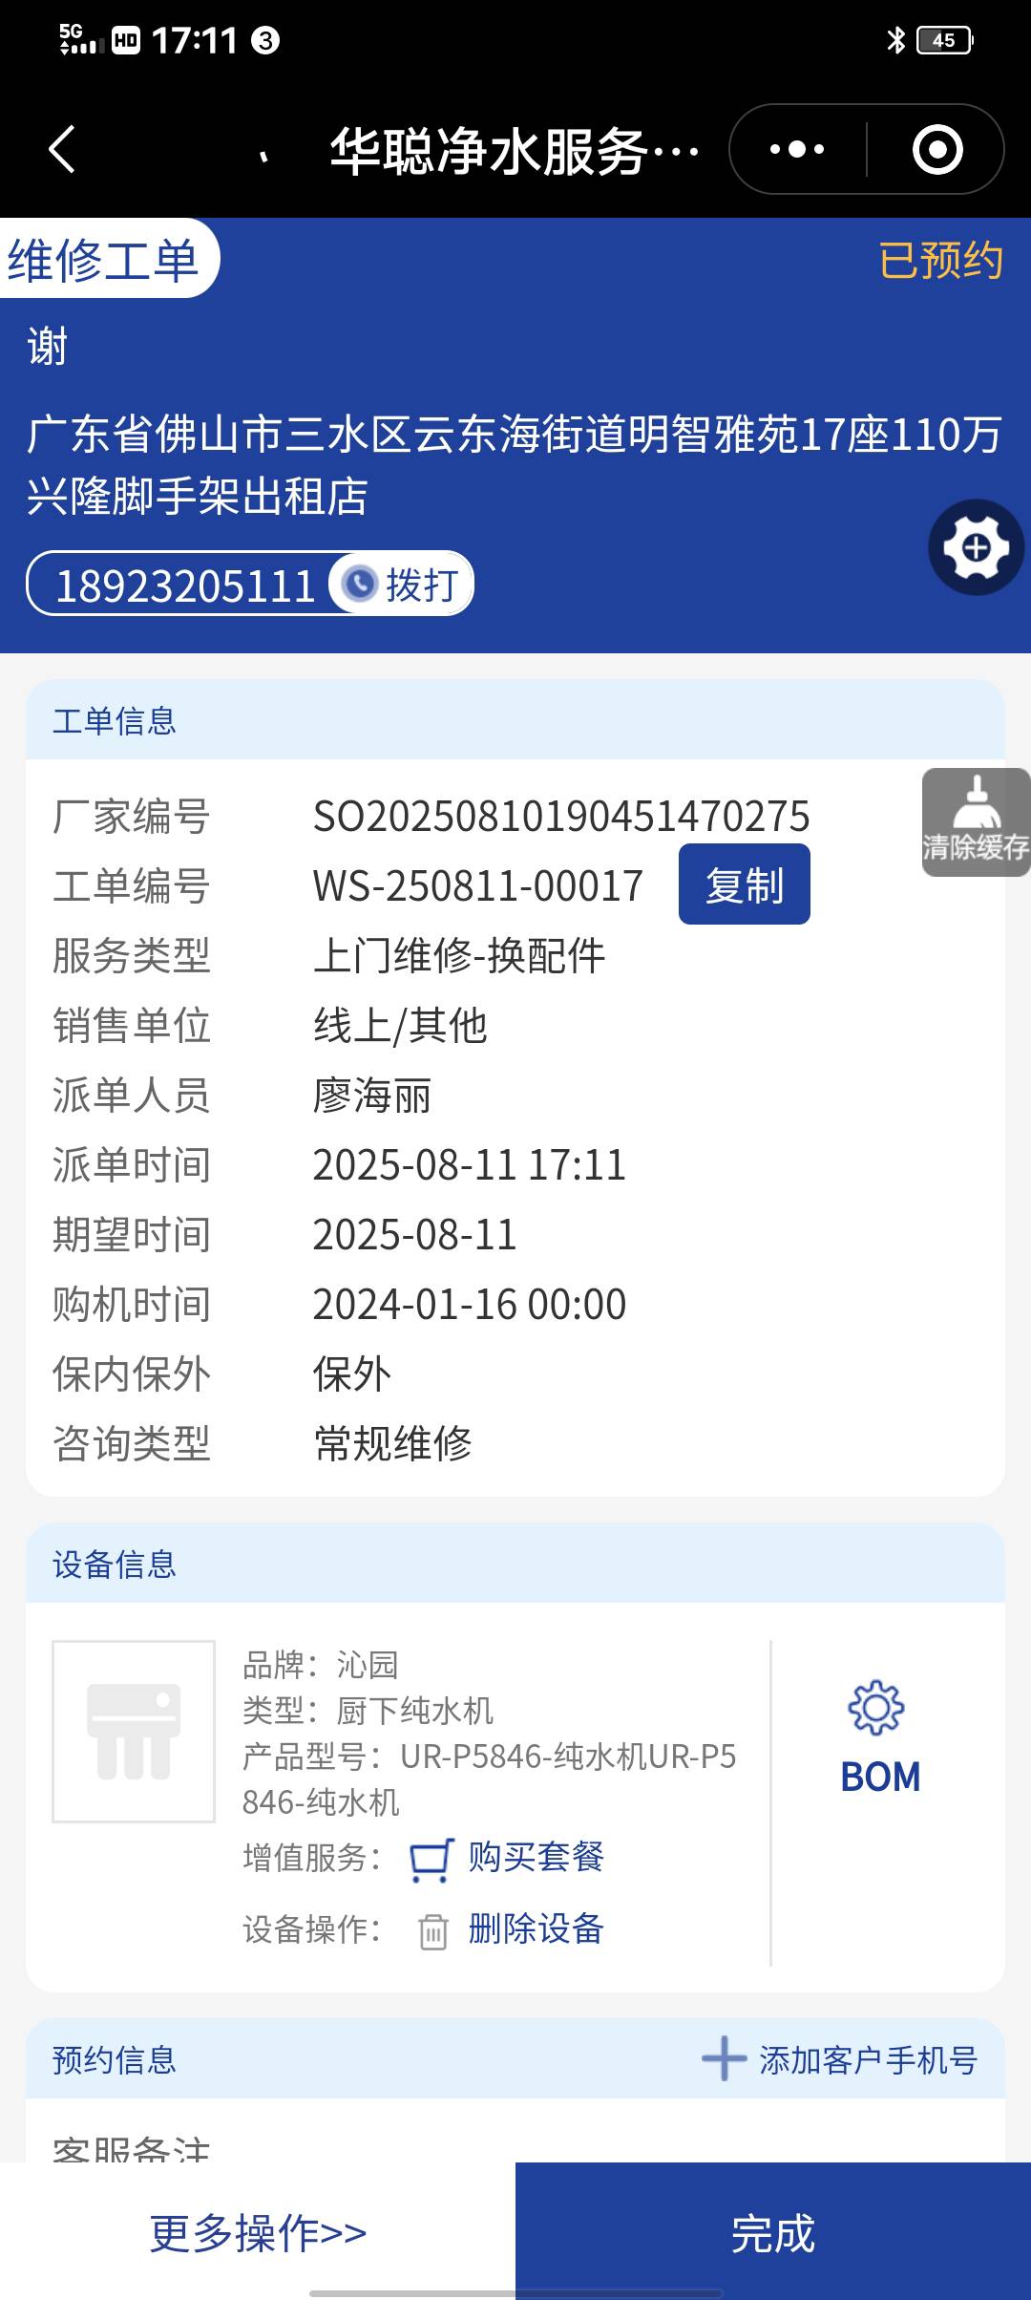Expand the 更多操作>> menu
The width and height of the screenshot is (1031, 2300).
(258, 2233)
